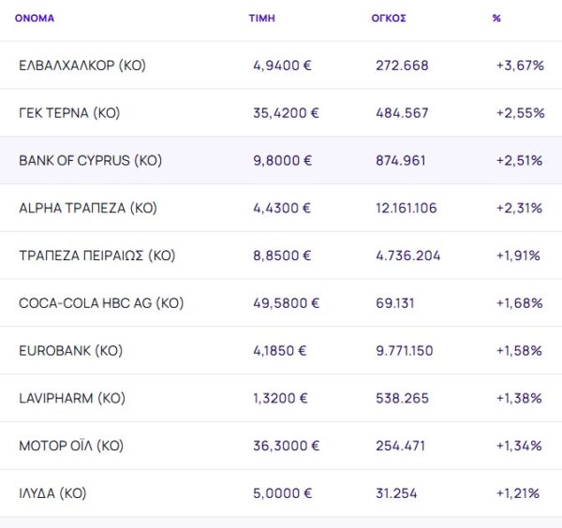Screen dimensions: 562x528
Task: Click the LAVIPHARM (ΚΟ) stock name
Action: pyautogui.click(x=71, y=399)
